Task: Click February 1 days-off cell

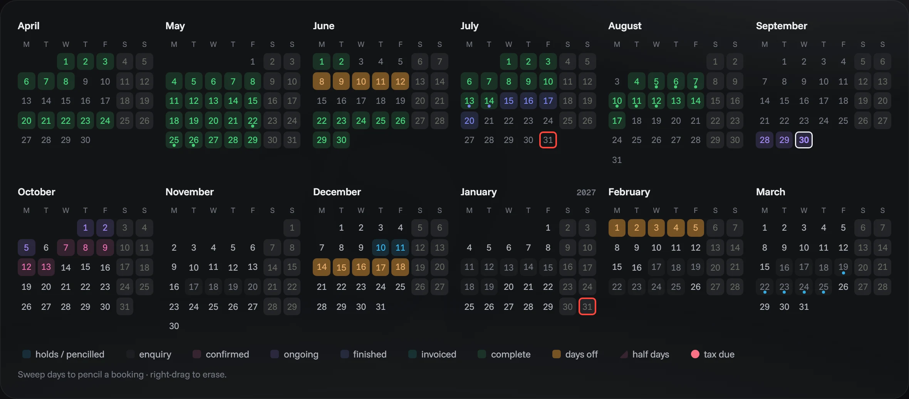Action: click(x=617, y=228)
